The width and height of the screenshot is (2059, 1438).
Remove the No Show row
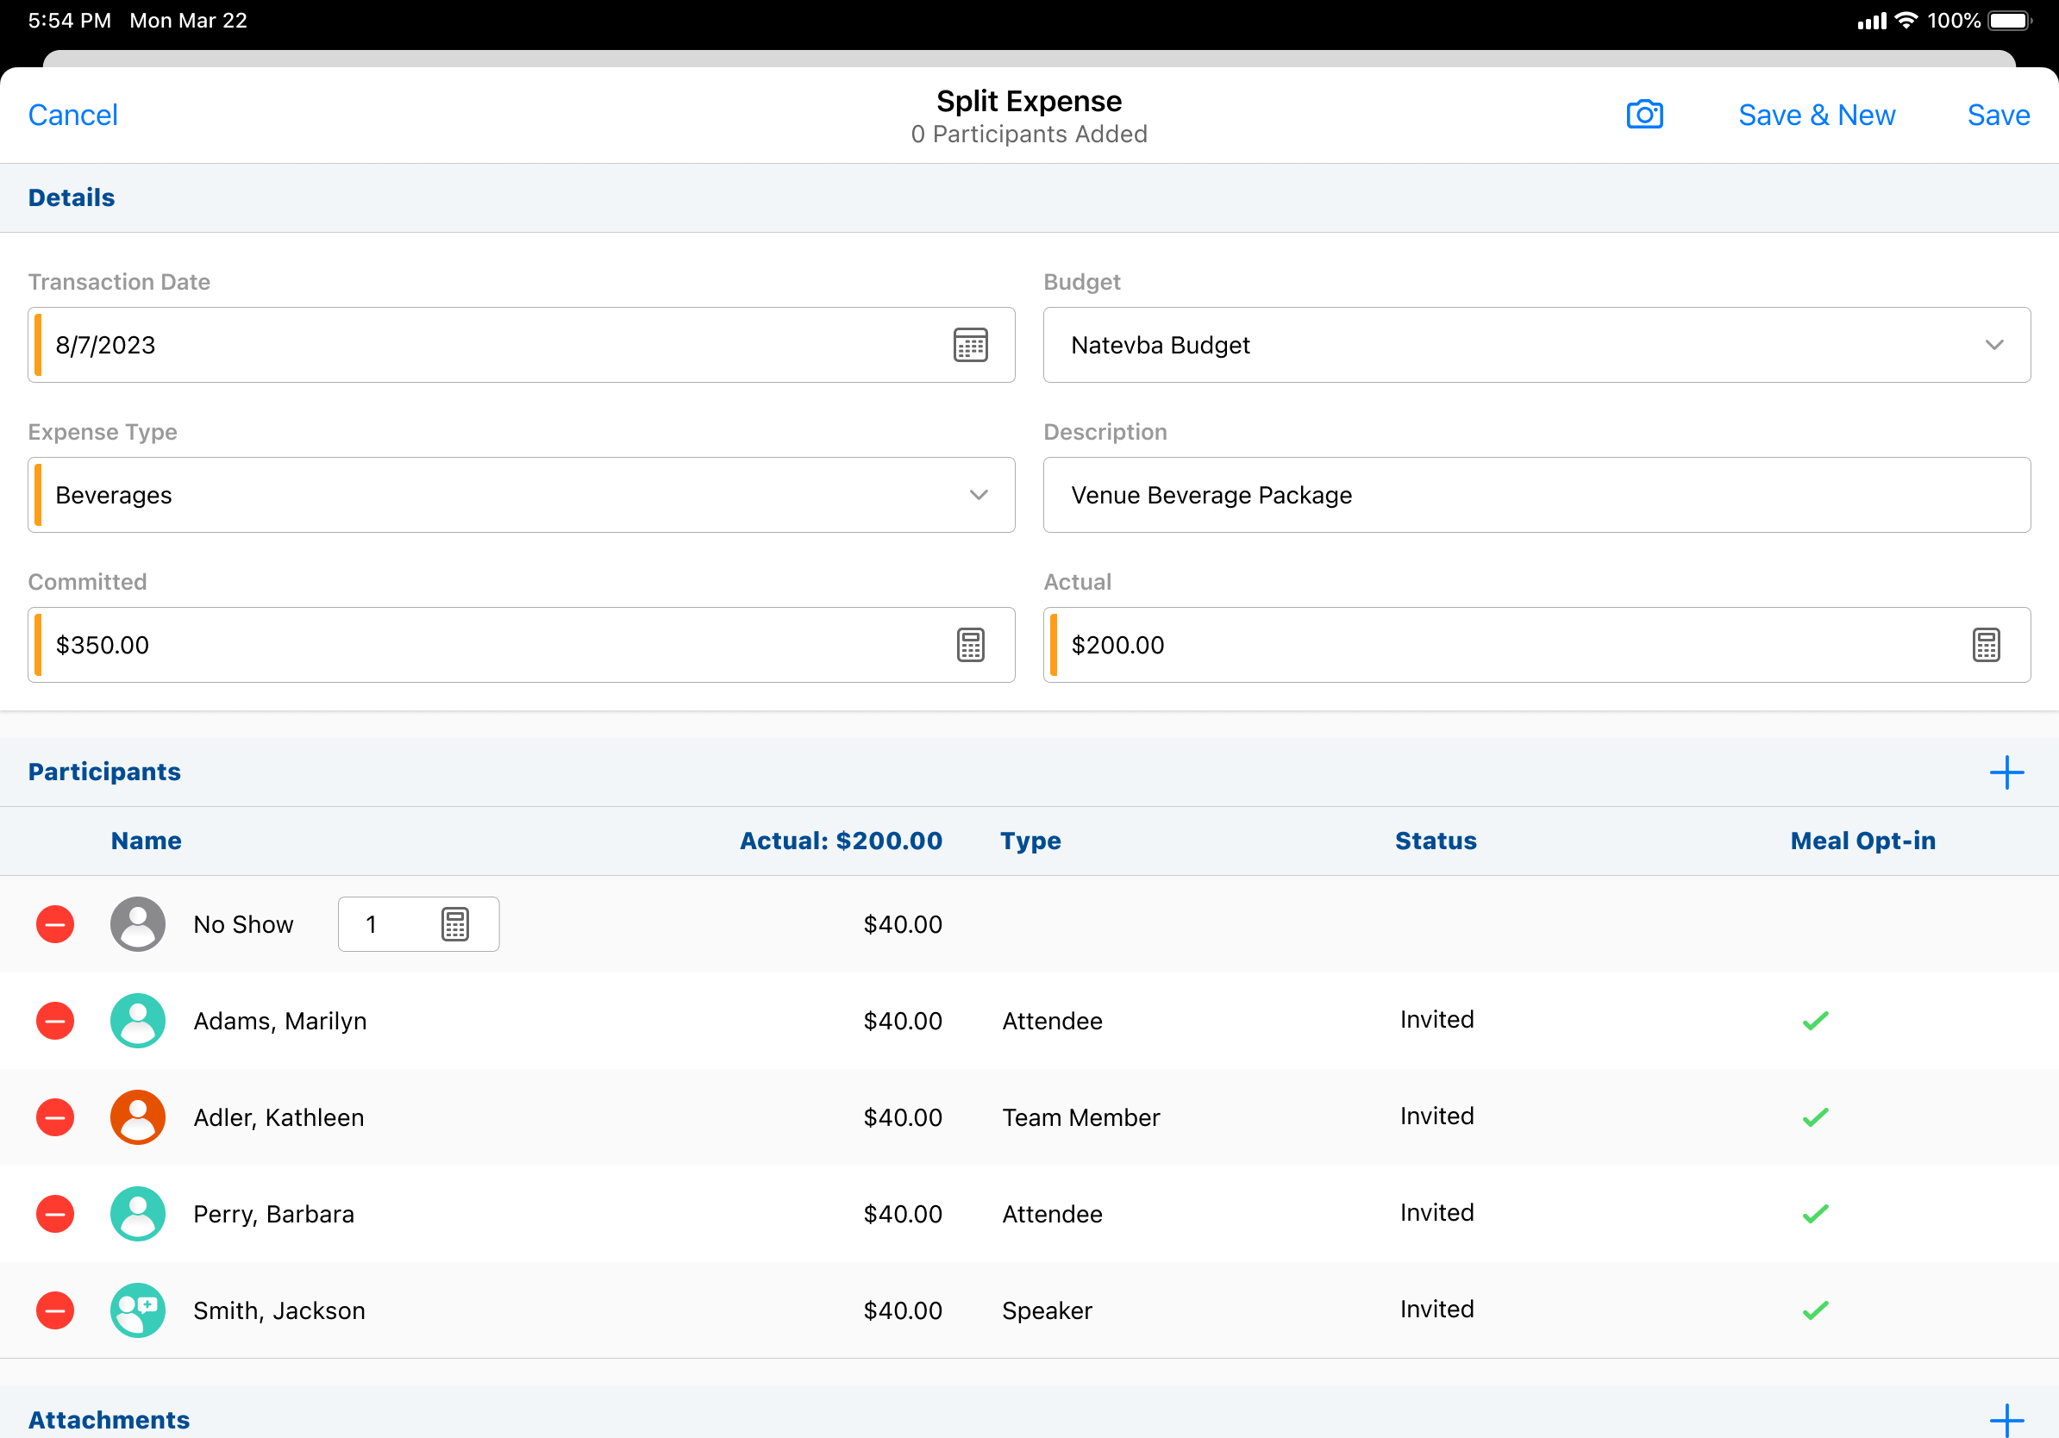(54, 924)
